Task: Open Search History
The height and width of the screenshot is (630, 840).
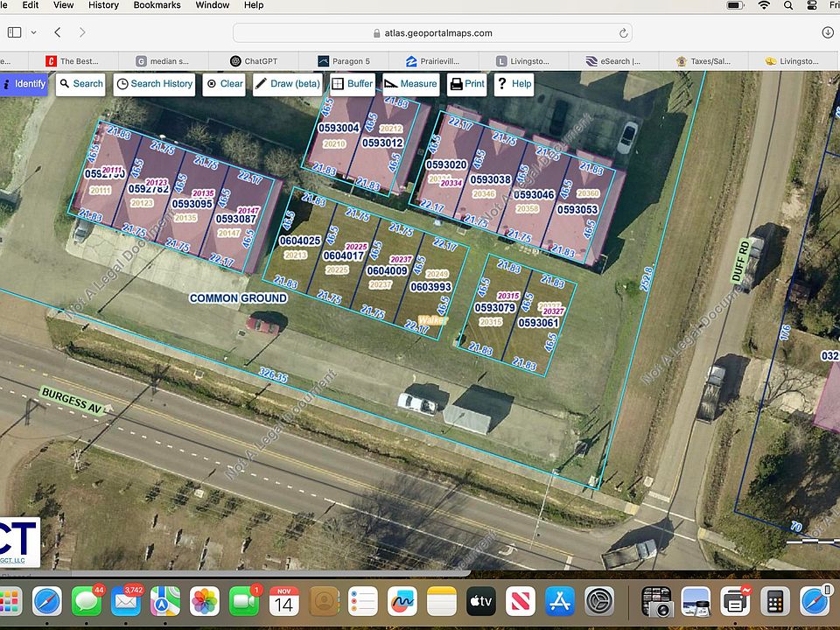Action: (x=154, y=84)
